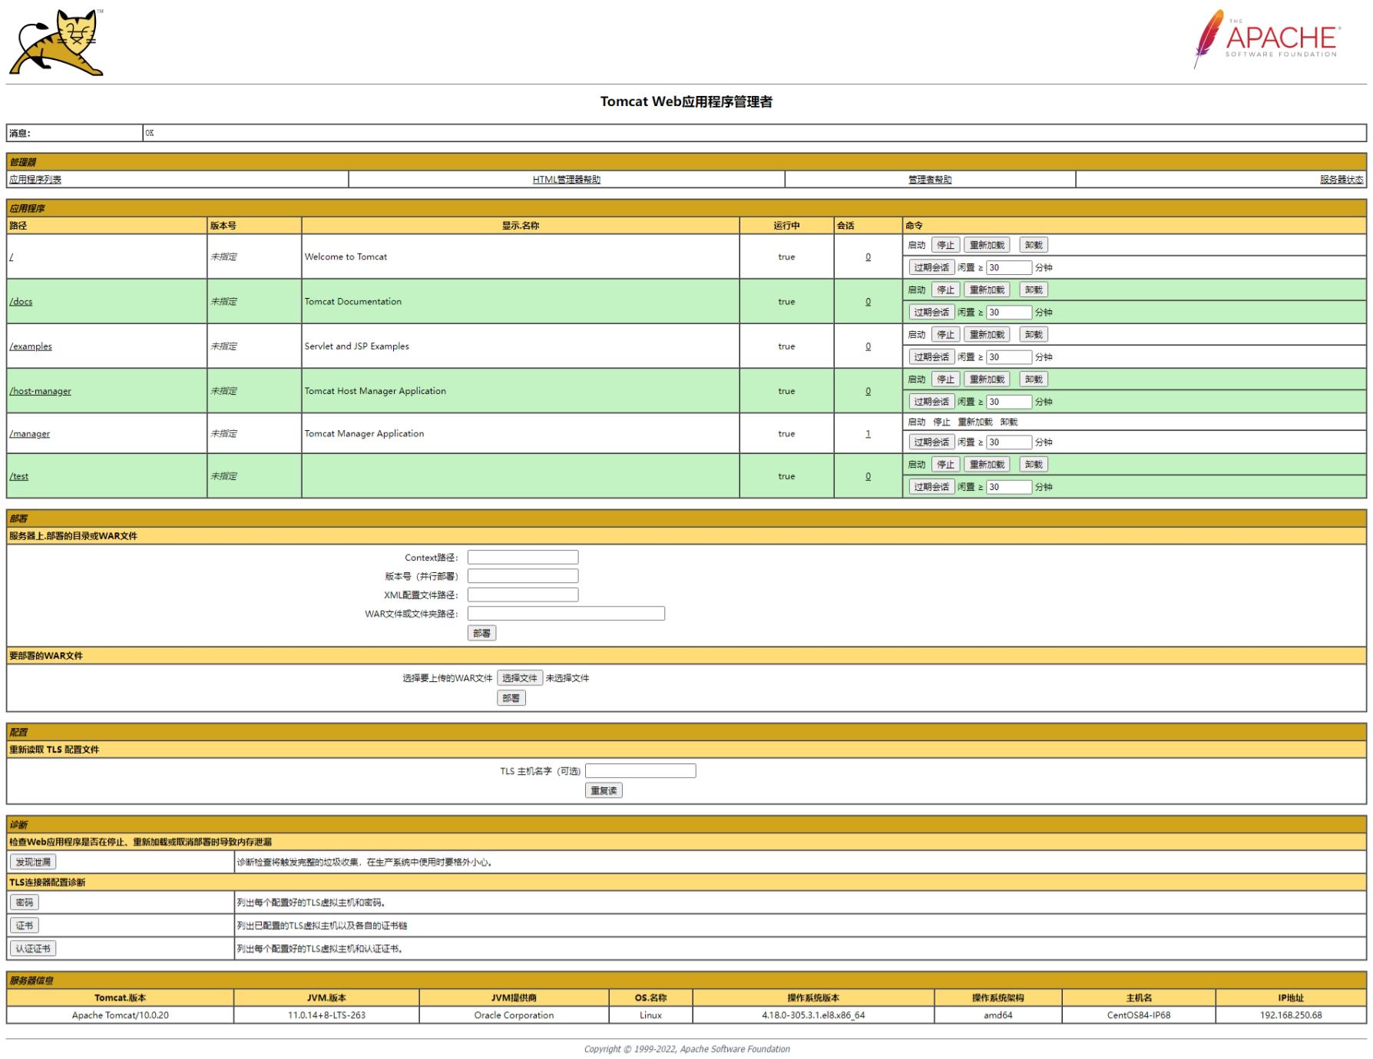Click the session count for /docs
The height and width of the screenshot is (1059, 1373).
tap(868, 301)
